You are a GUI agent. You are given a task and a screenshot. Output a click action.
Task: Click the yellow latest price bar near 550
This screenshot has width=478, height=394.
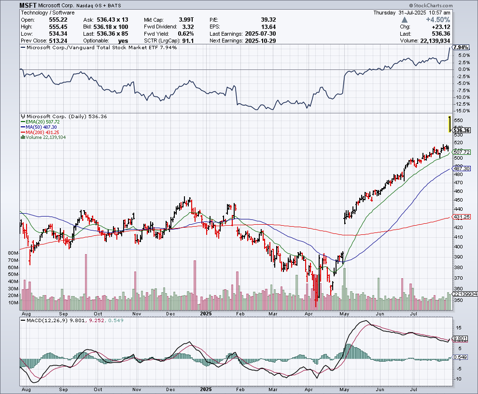pyautogui.click(x=450, y=124)
